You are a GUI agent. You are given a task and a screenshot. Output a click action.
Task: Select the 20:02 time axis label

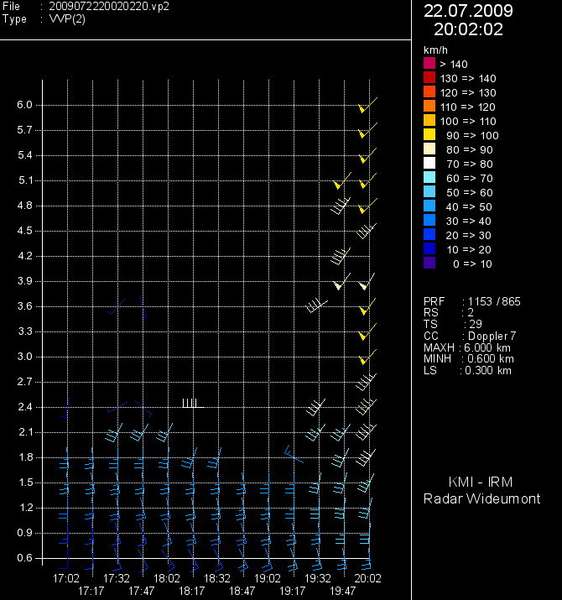point(368,578)
